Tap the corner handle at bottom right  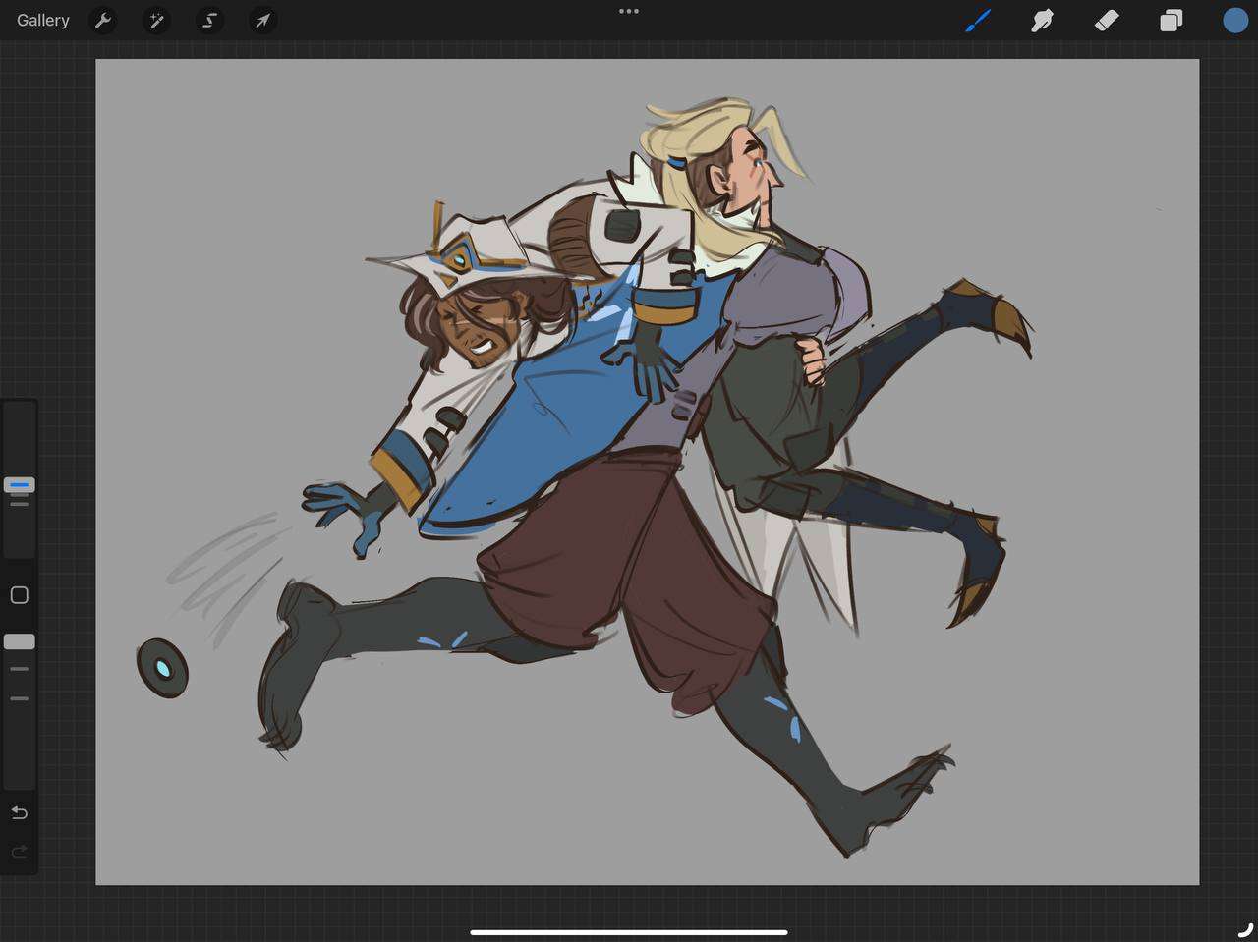coord(1245,929)
